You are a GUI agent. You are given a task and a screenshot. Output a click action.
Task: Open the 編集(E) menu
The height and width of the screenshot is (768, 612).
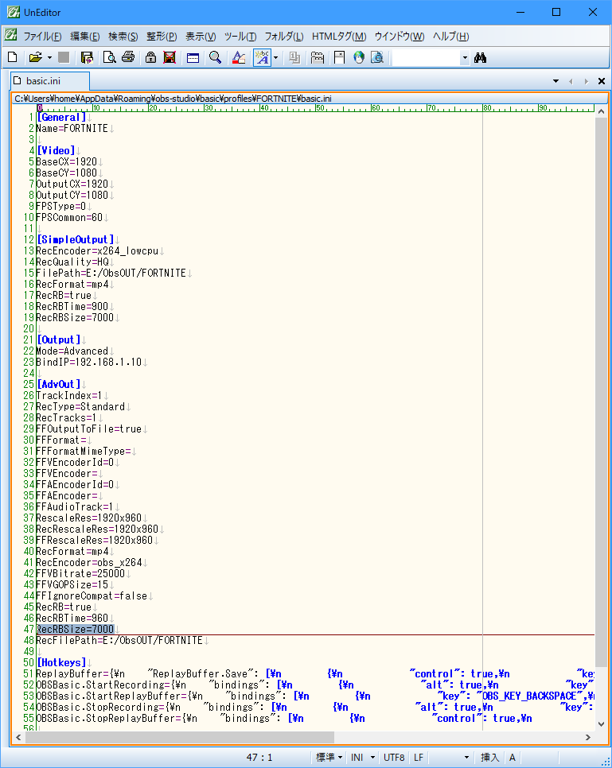coord(85,37)
